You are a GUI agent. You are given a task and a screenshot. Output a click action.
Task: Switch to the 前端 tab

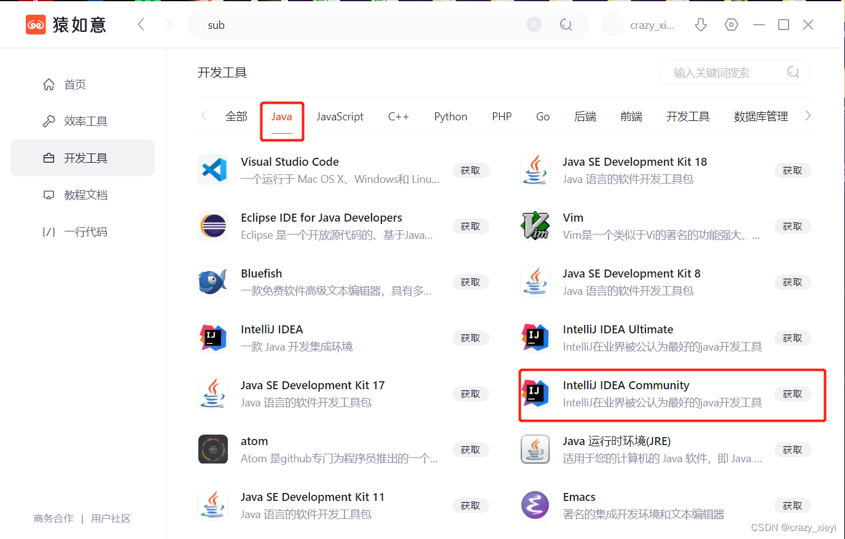point(631,116)
